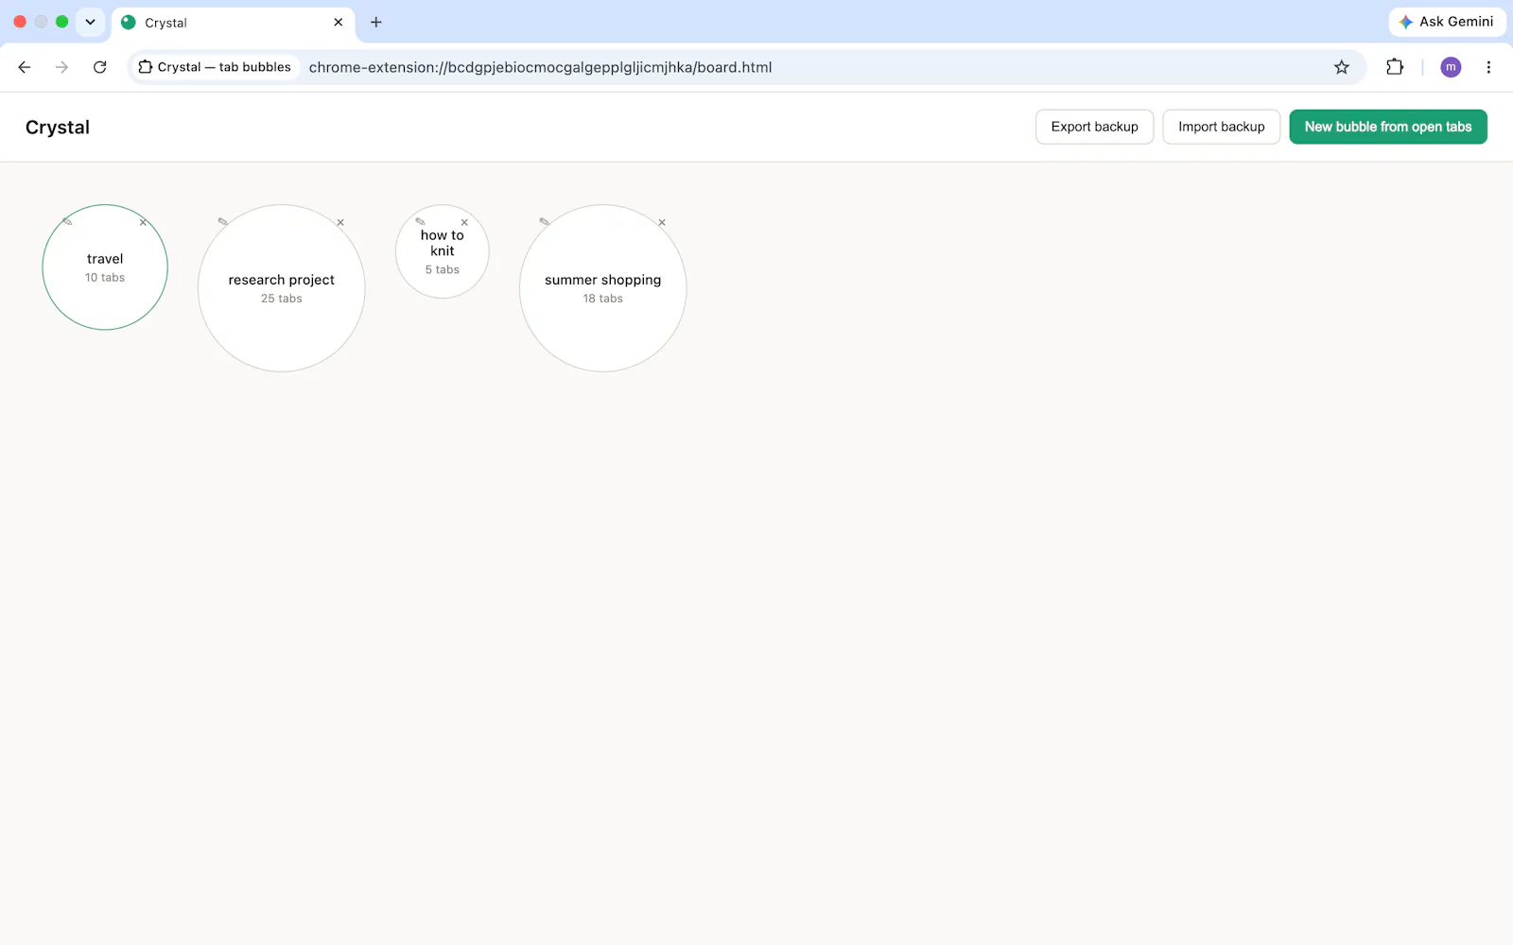Open the how to knit bubble

(x=443, y=251)
